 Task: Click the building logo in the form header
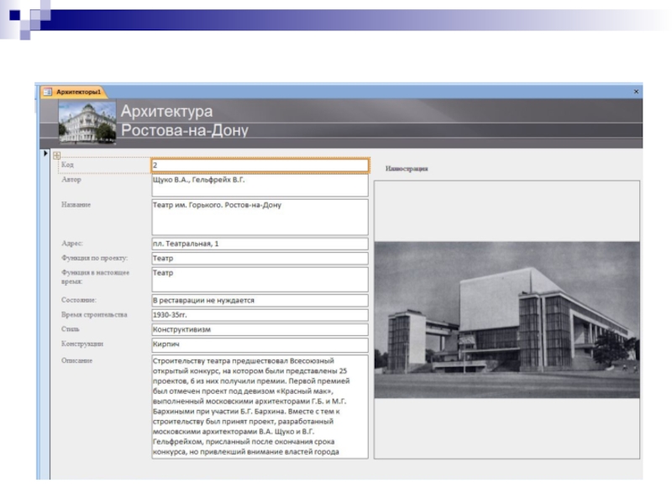coord(87,122)
